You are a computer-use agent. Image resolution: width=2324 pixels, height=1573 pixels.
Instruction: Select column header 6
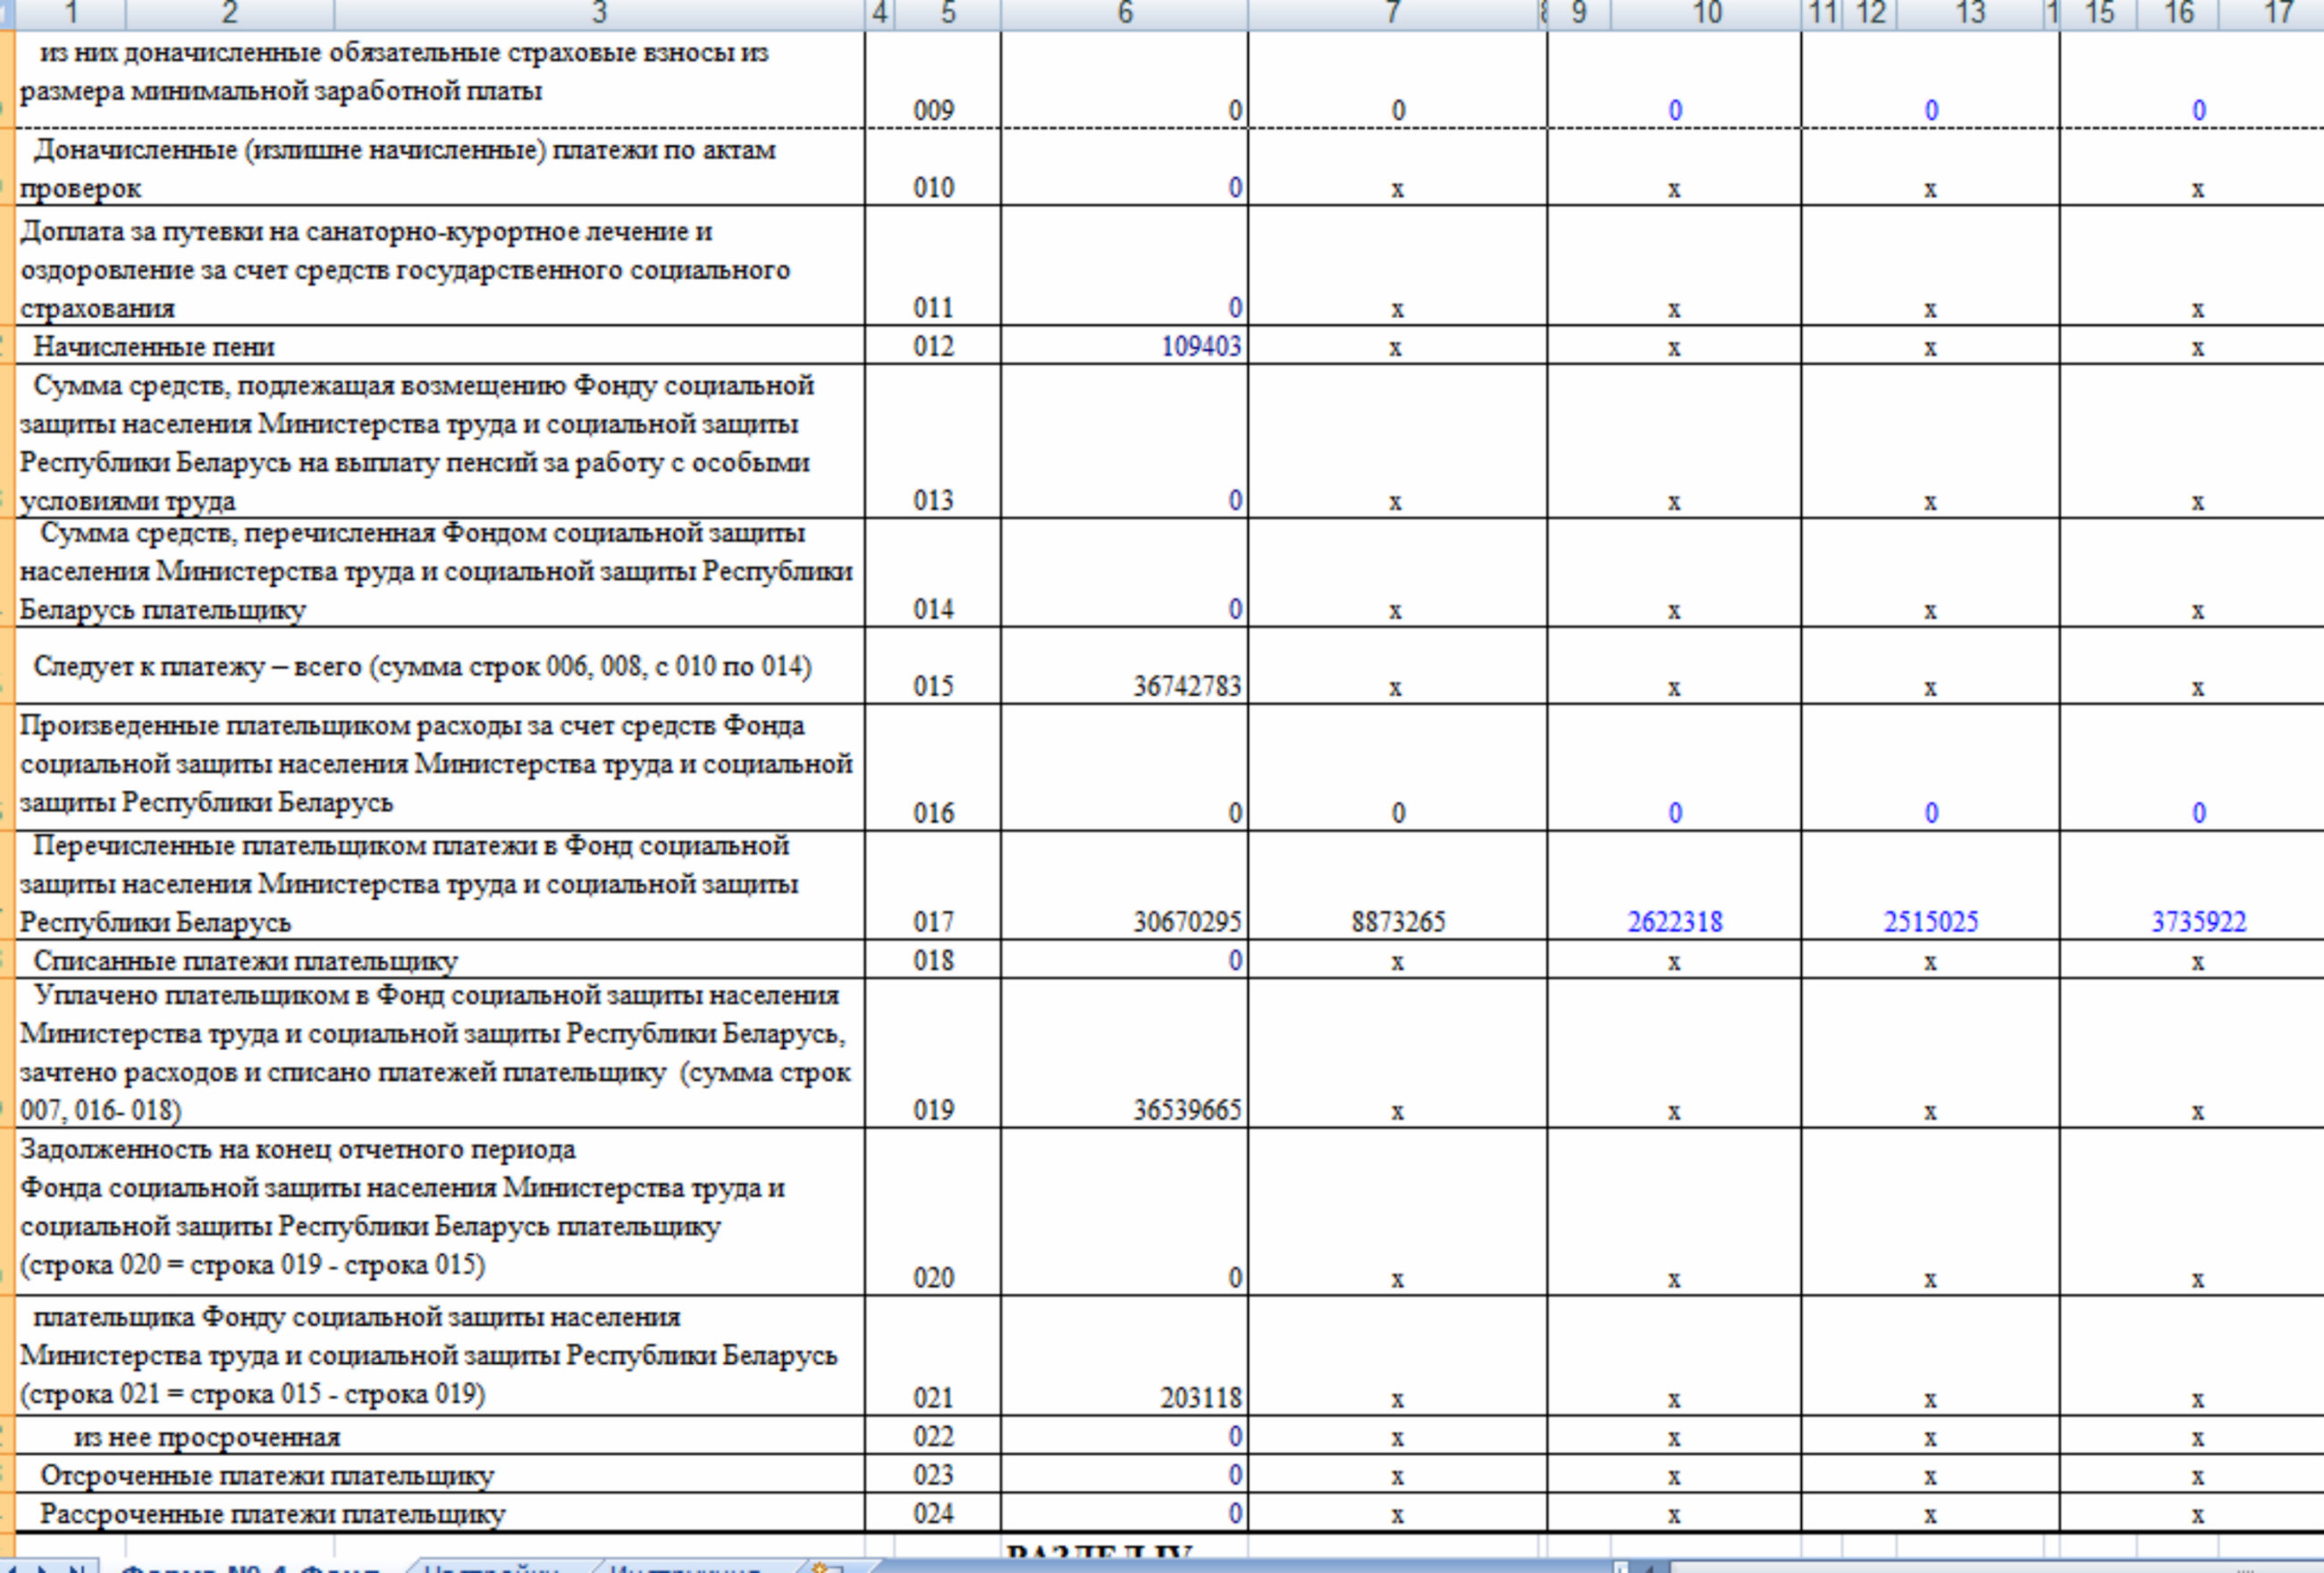pyautogui.click(x=1124, y=13)
